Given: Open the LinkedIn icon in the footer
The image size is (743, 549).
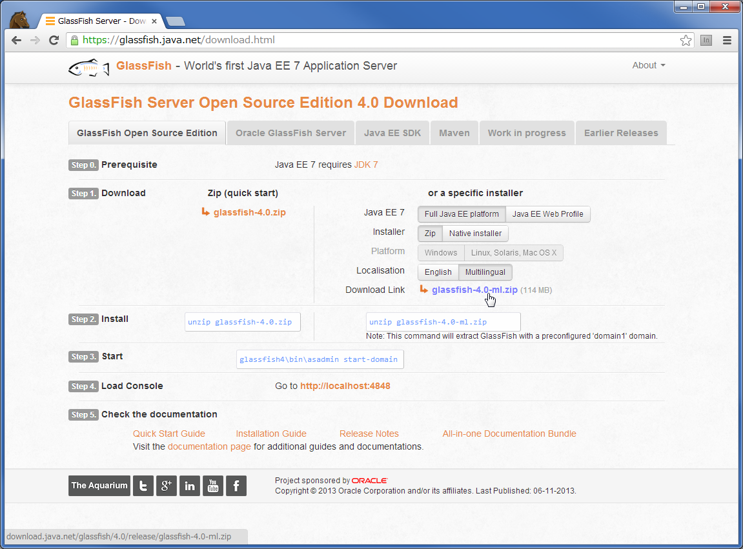Looking at the screenshot, I should pyautogui.click(x=189, y=486).
